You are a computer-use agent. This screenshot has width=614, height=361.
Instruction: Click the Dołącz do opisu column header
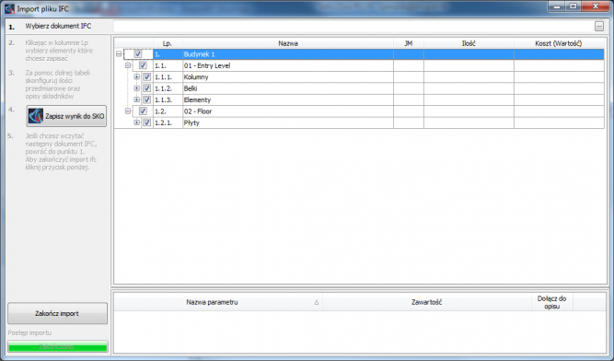point(551,302)
